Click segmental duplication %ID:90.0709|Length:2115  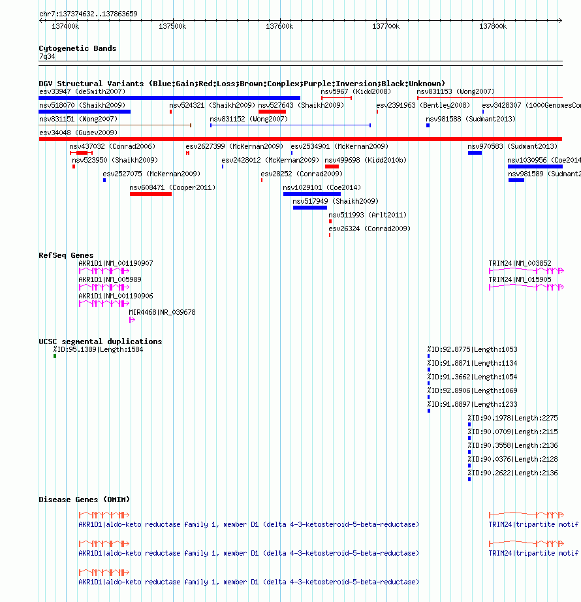(x=512, y=432)
